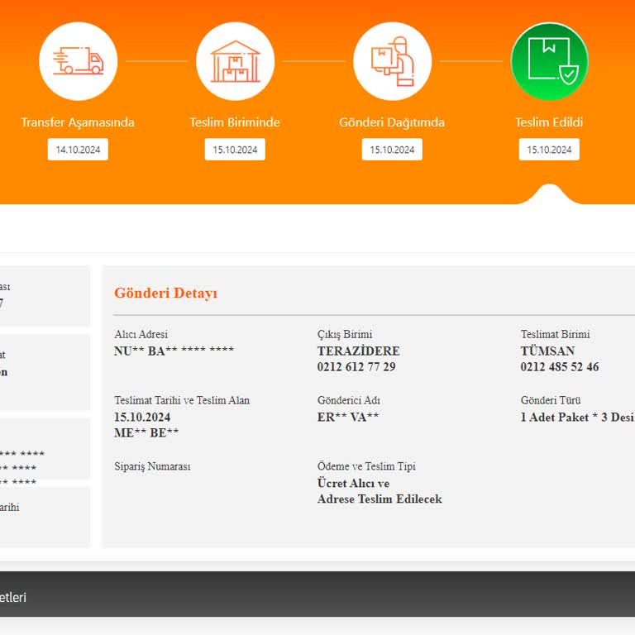This screenshot has width=635, height=635.
Task: Click date badge under Teslim Edildi
Action: pyautogui.click(x=549, y=150)
